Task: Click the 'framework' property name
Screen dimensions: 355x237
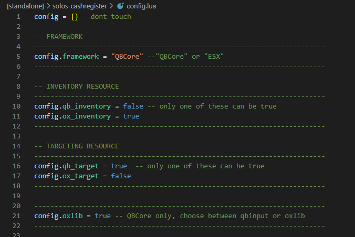Action: click(80, 56)
